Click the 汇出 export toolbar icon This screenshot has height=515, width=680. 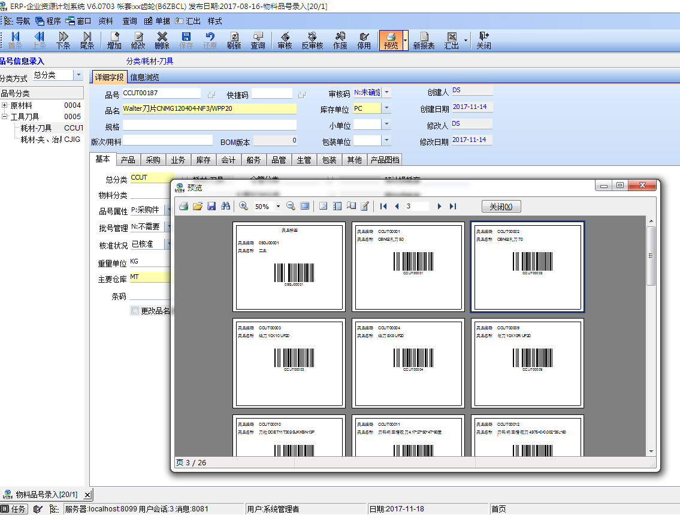pos(452,40)
